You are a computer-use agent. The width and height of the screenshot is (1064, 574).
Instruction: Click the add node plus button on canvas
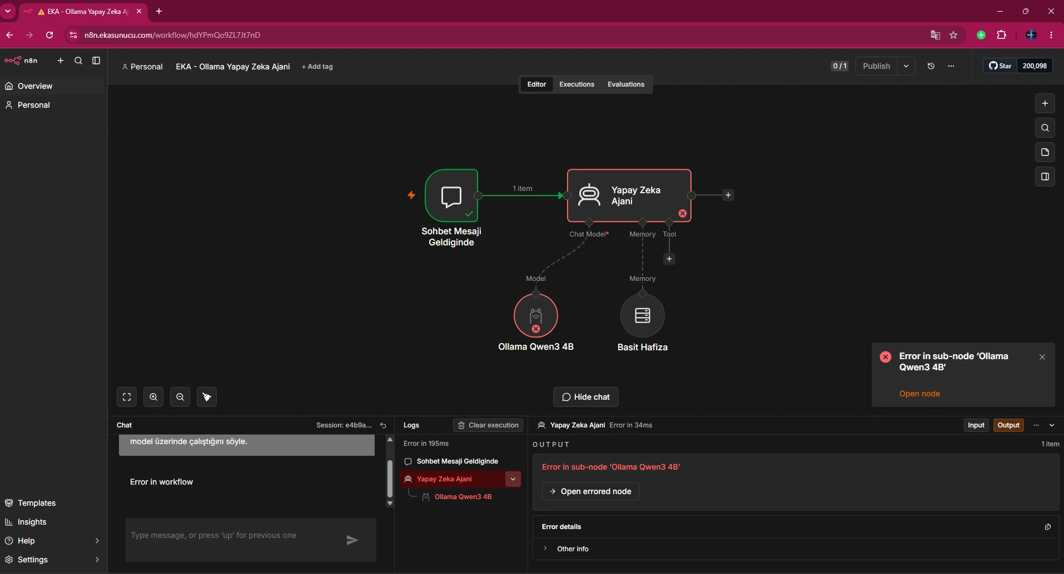(1045, 103)
